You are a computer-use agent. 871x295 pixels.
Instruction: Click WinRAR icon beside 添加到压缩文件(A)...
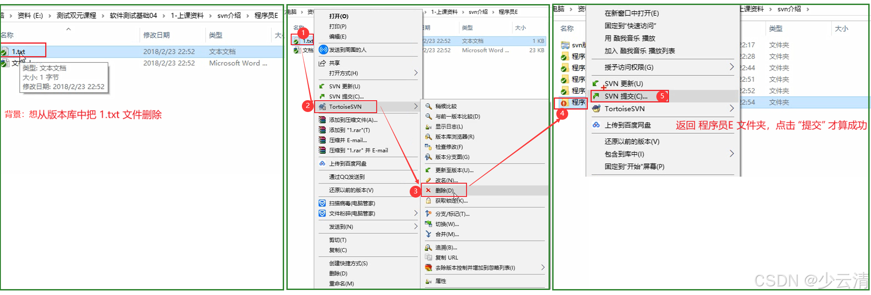click(x=322, y=120)
